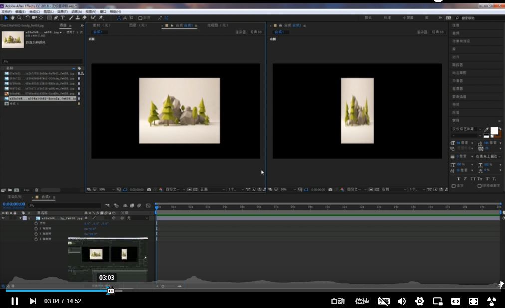Toggle visibility eye of the jpg layer
Screen dimensions: 505x308
3,218
